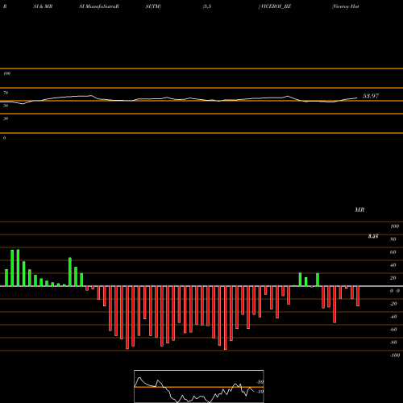Click the -20 label on the MR axis

pyautogui.click(x=393, y=304)
